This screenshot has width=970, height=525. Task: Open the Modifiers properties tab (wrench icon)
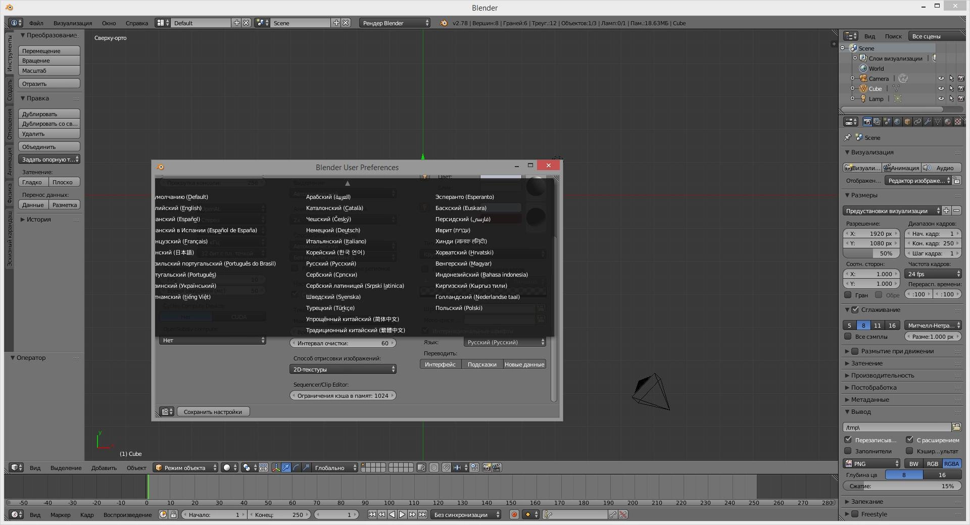click(928, 122)
